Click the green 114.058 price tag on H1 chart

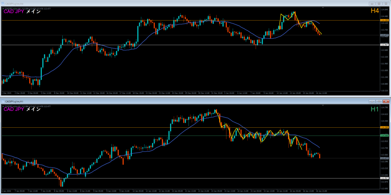(x=384, y=135)
